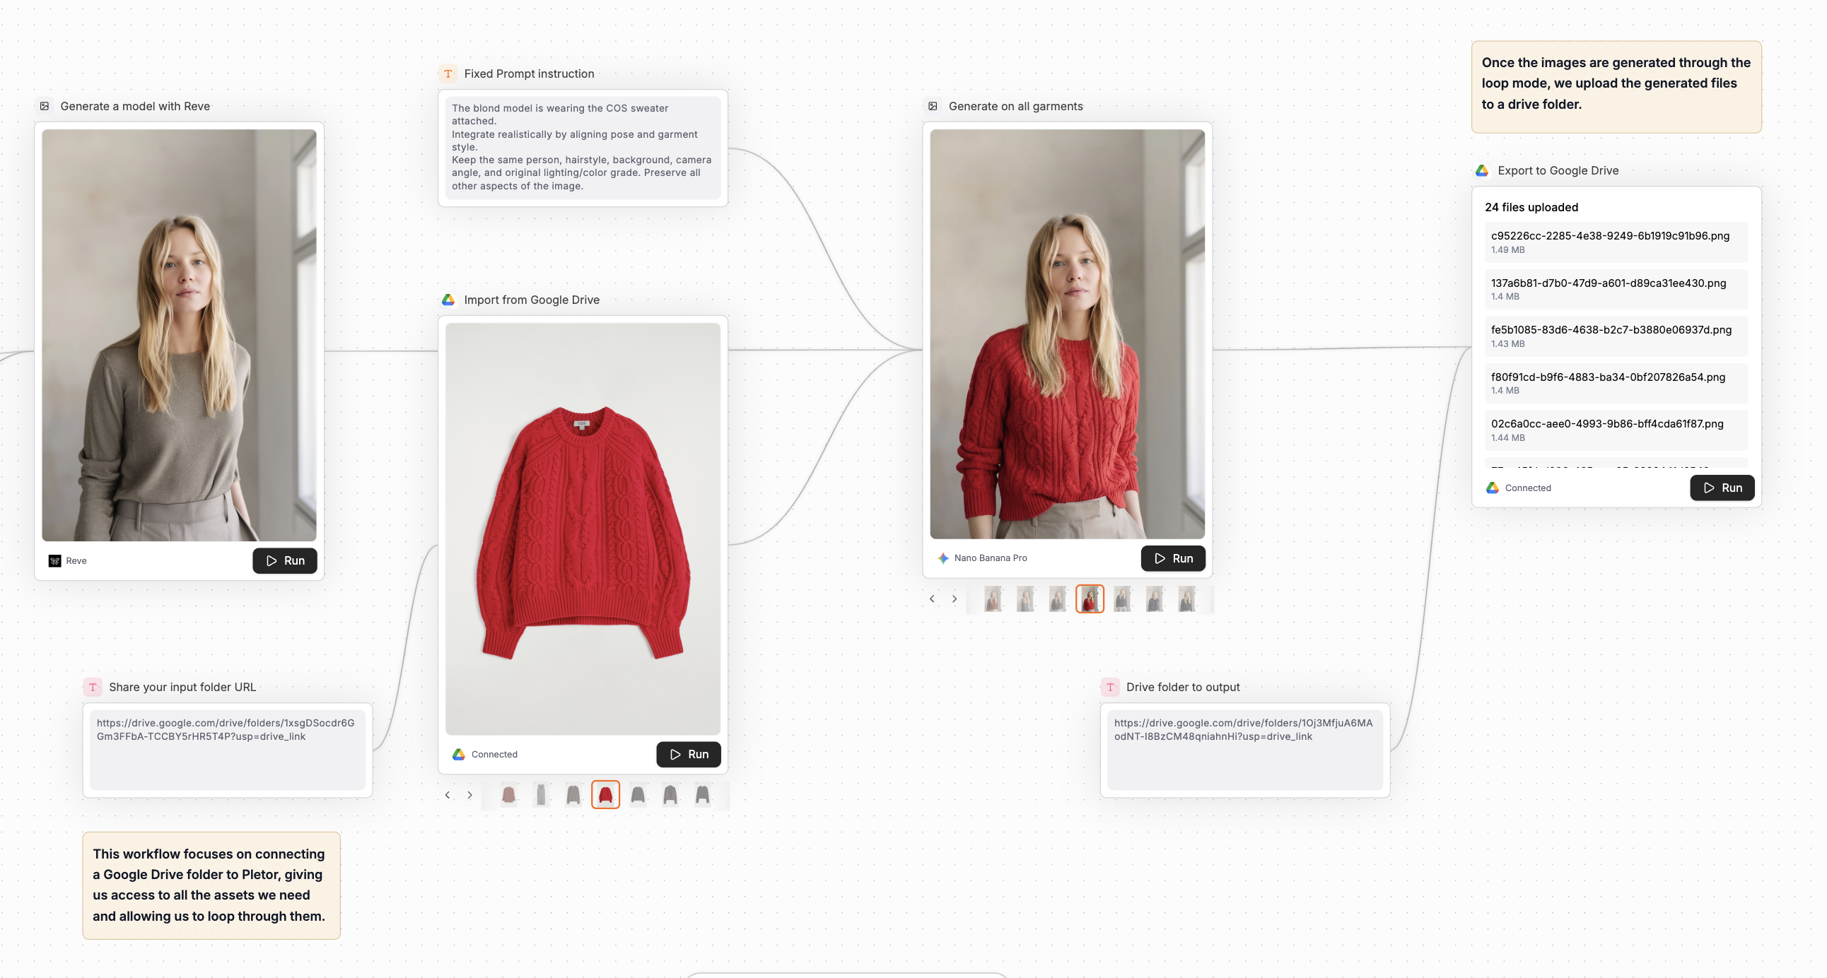The height and width of the screenshot is (978, 1827).
Task: Run the Export to Google Drive node
Action: 1722,488
